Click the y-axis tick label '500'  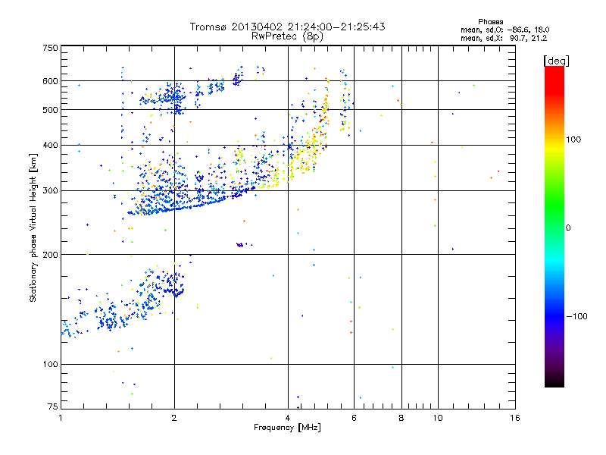point(51,110)
